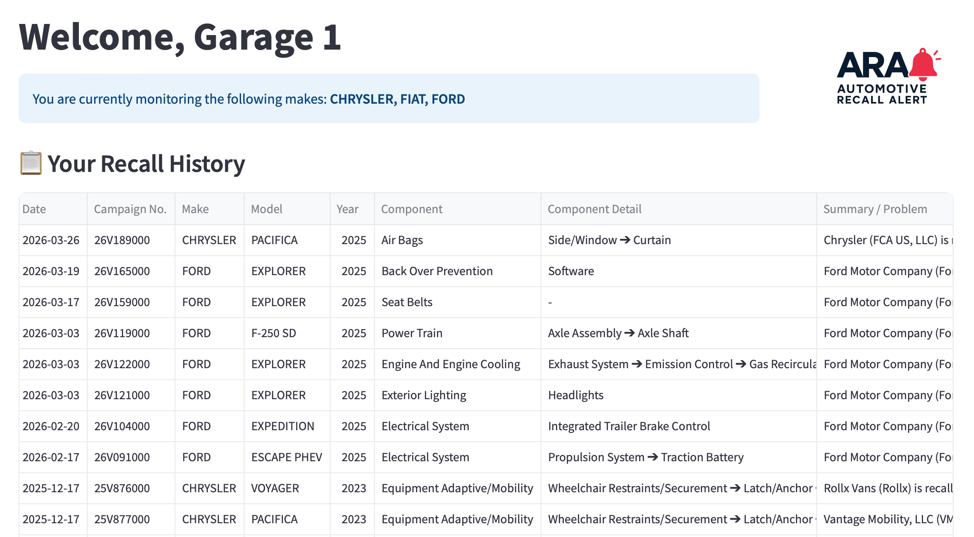Click the Vantage Mobility, LLC summary cell
The image size is (974, 537).
(885, 519)
